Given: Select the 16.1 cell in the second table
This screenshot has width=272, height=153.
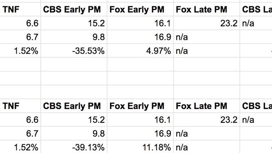Looking at the screenshot, I should point(140,120).
